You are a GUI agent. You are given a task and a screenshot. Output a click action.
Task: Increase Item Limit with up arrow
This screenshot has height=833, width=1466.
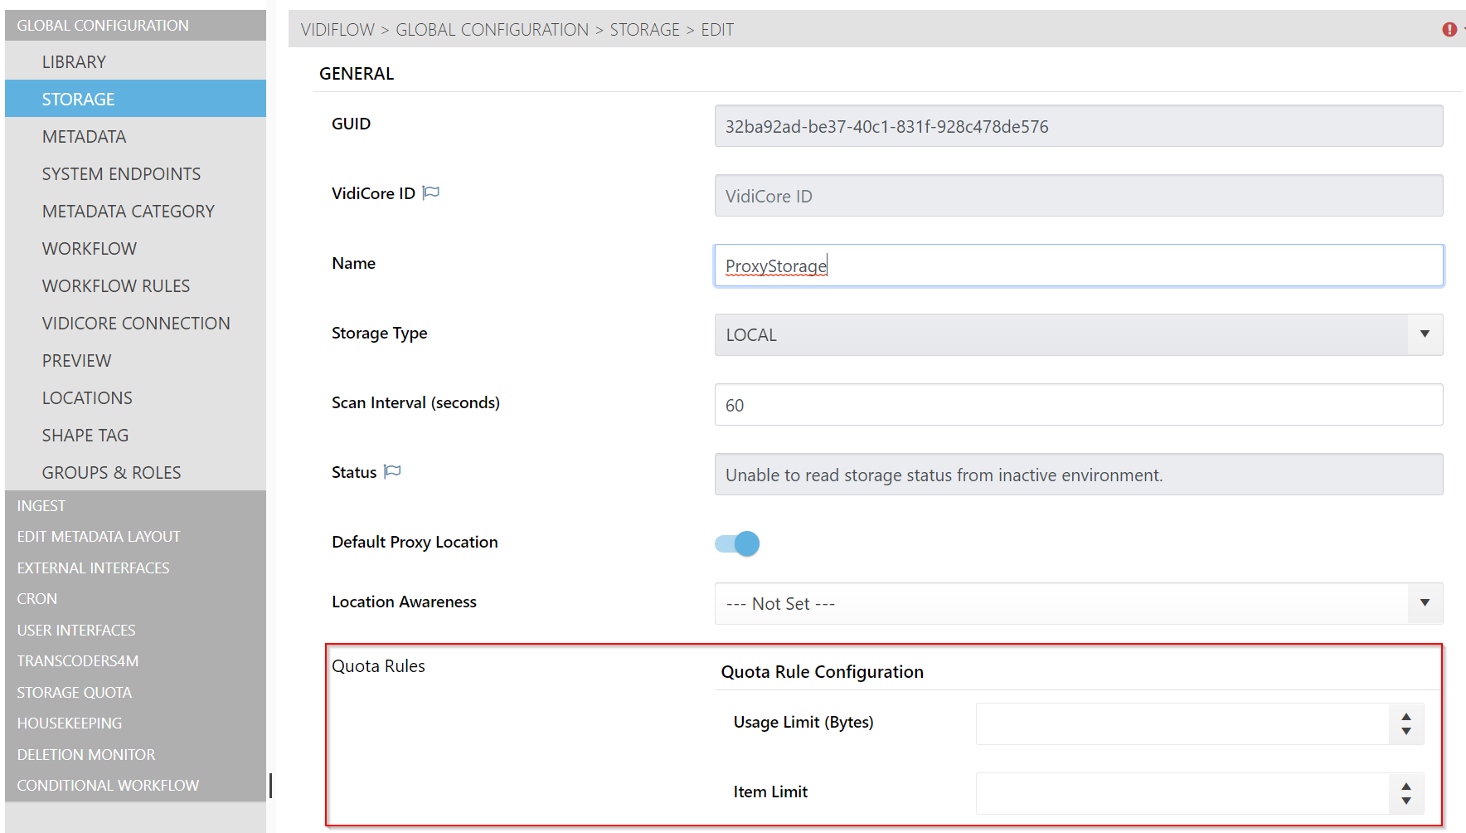coord(1405,787)
